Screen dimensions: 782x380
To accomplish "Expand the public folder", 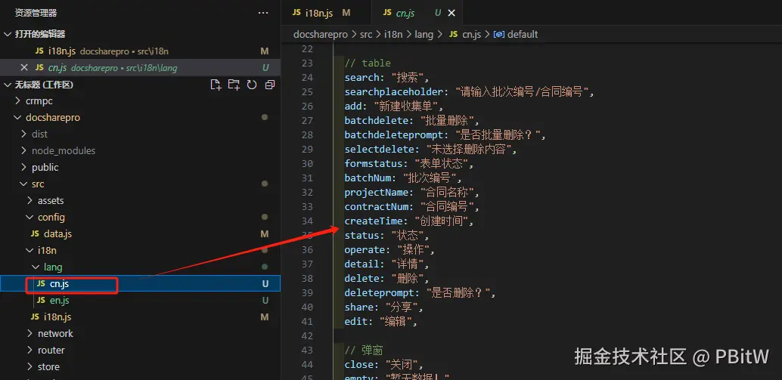I will click(x=24, y=168).
